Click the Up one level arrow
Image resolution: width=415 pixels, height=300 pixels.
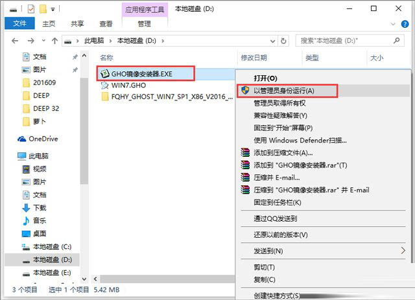(54, 41)
